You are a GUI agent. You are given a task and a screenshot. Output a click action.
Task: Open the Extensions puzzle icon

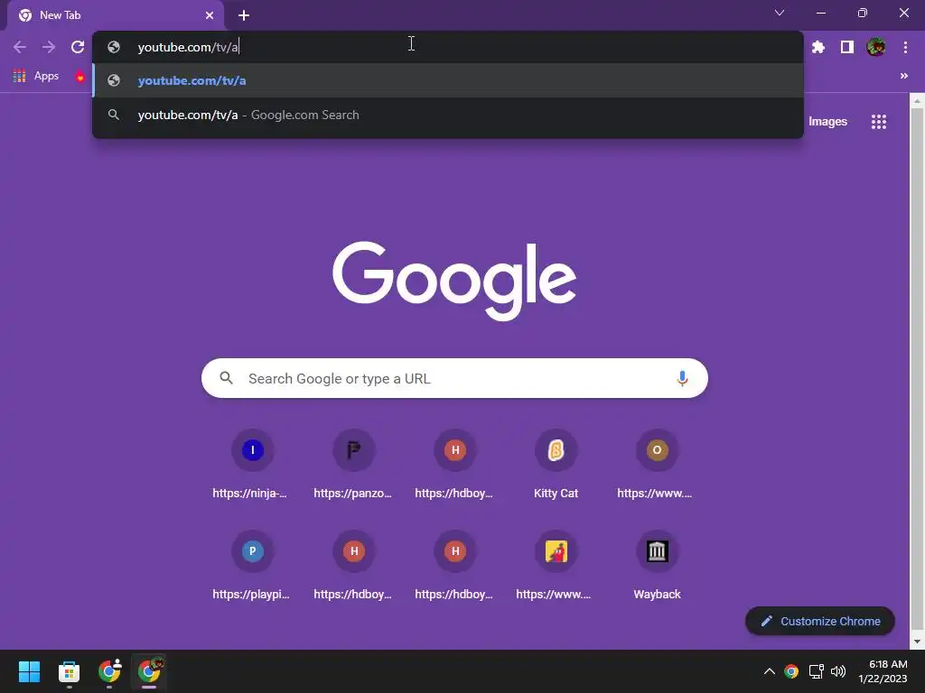point(818,47)
